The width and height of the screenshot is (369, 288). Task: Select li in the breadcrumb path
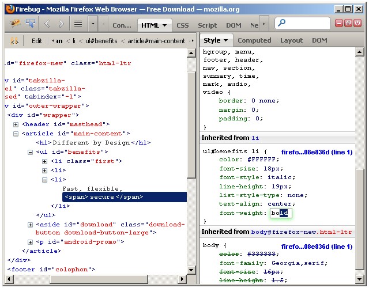74,41
